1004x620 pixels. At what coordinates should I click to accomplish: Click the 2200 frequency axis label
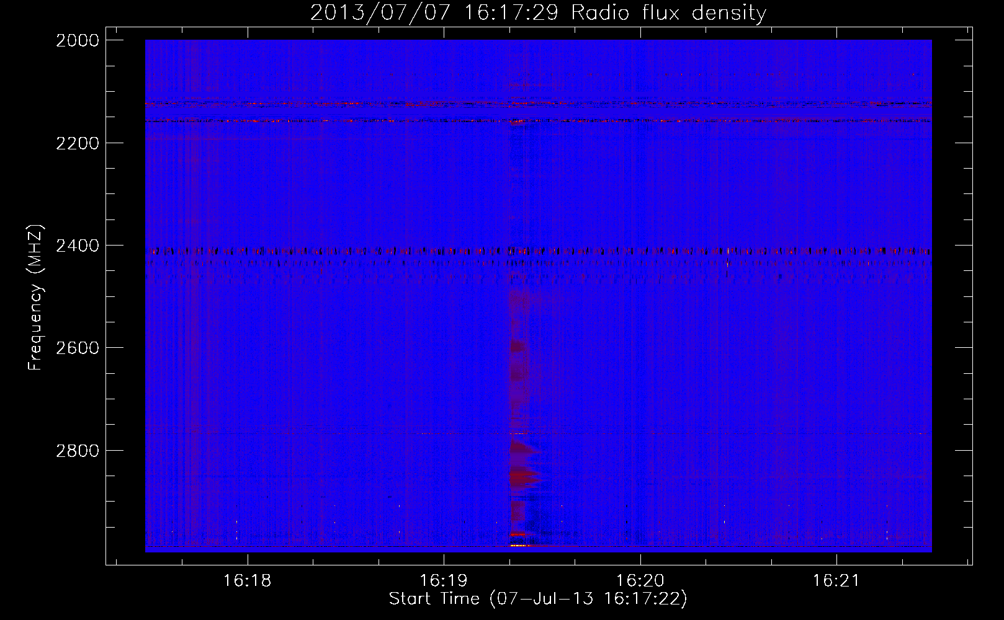(x=78, y=143)
